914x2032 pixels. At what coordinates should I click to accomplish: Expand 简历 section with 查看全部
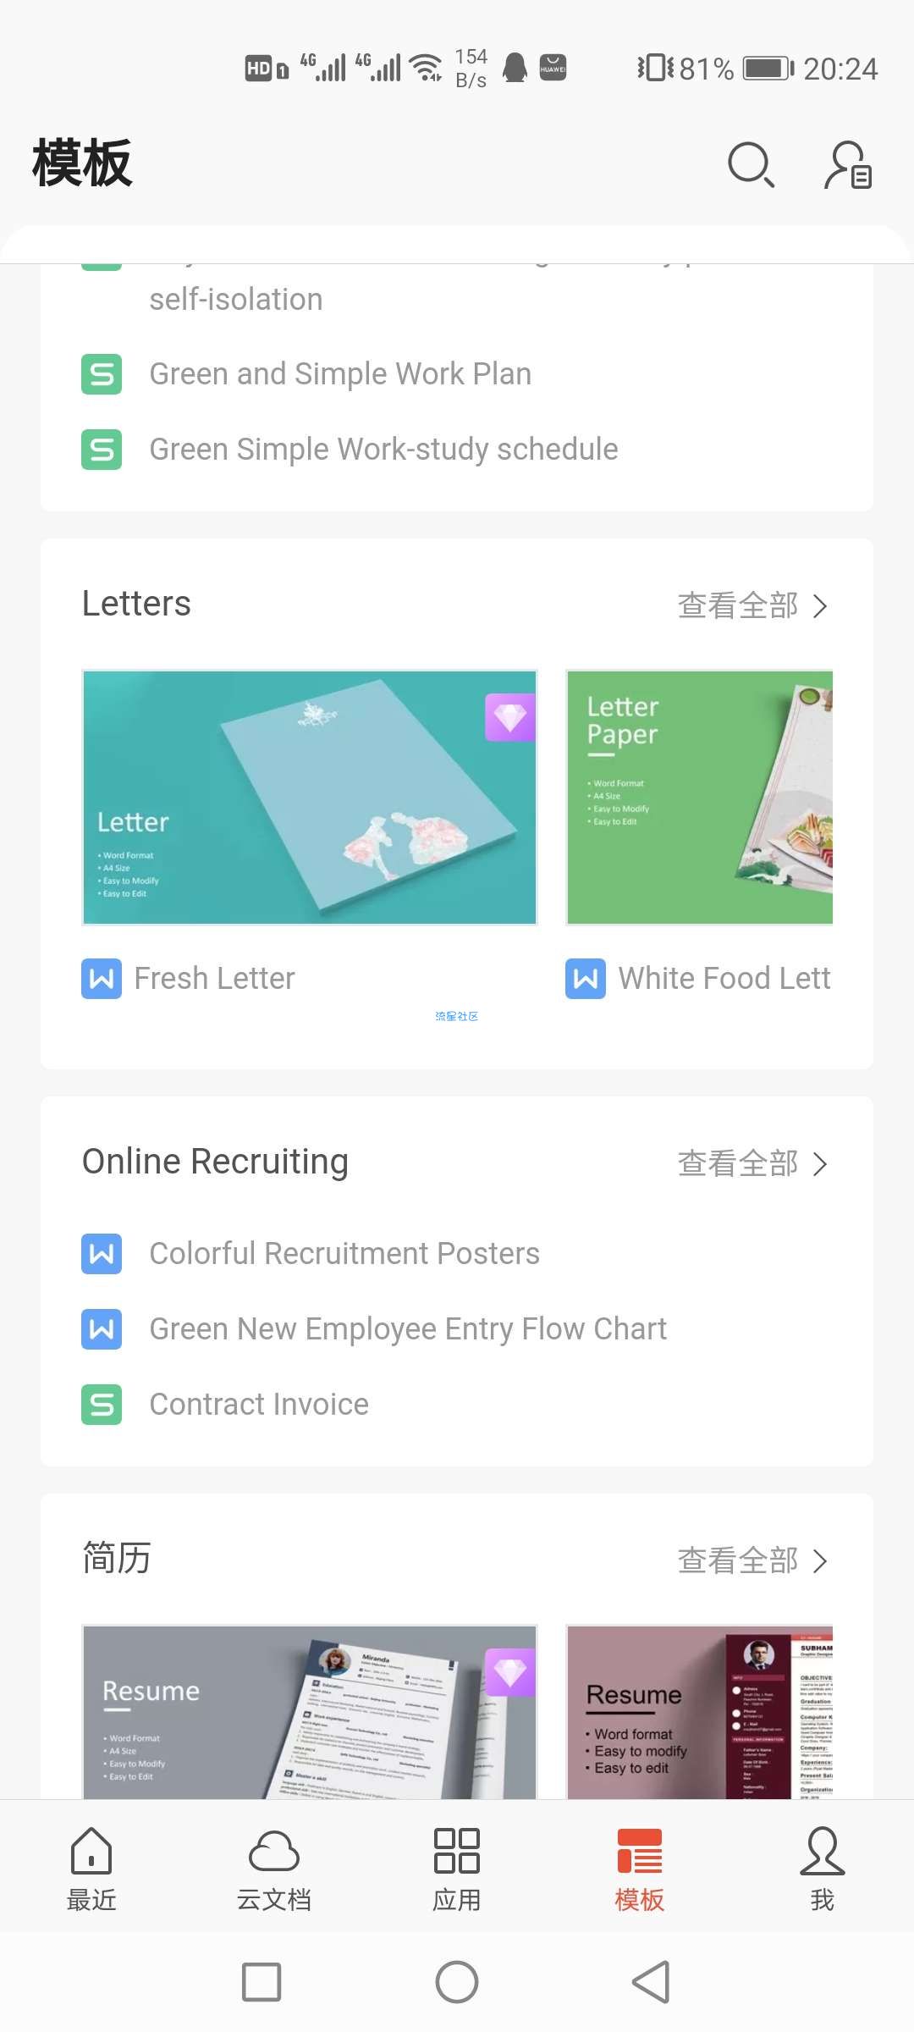752,1560
